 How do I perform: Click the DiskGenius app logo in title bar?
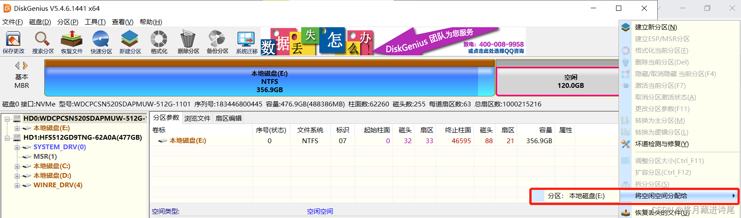[7, 8]
